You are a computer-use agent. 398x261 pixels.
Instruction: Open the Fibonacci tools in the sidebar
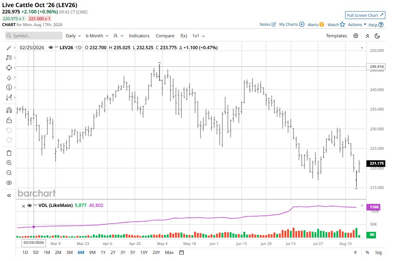coord(9,58)
